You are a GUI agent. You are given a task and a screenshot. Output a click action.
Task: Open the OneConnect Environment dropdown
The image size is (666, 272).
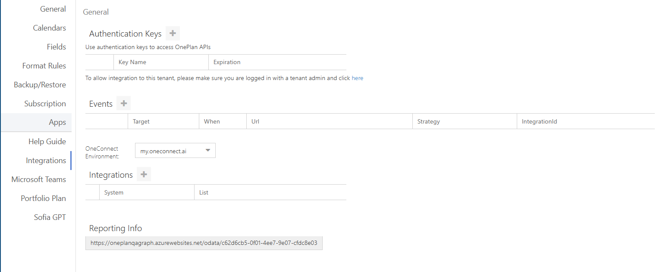[175, 151]
